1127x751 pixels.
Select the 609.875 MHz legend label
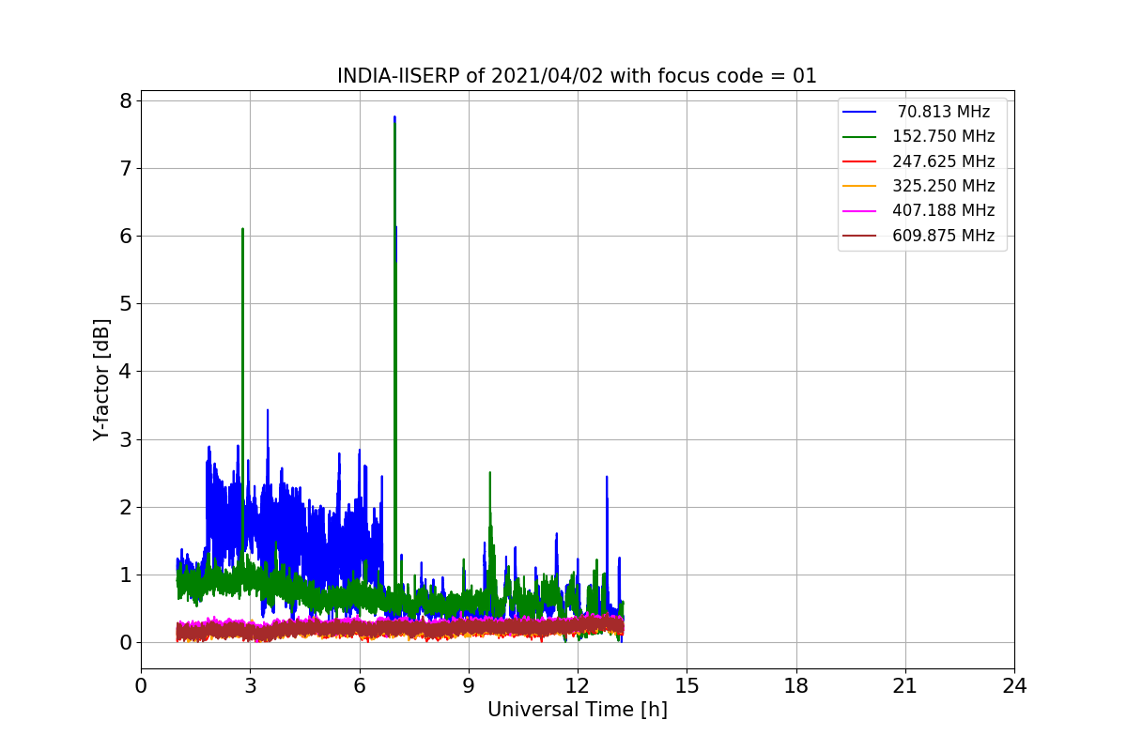pyautogui.click(x=944, y=236)
